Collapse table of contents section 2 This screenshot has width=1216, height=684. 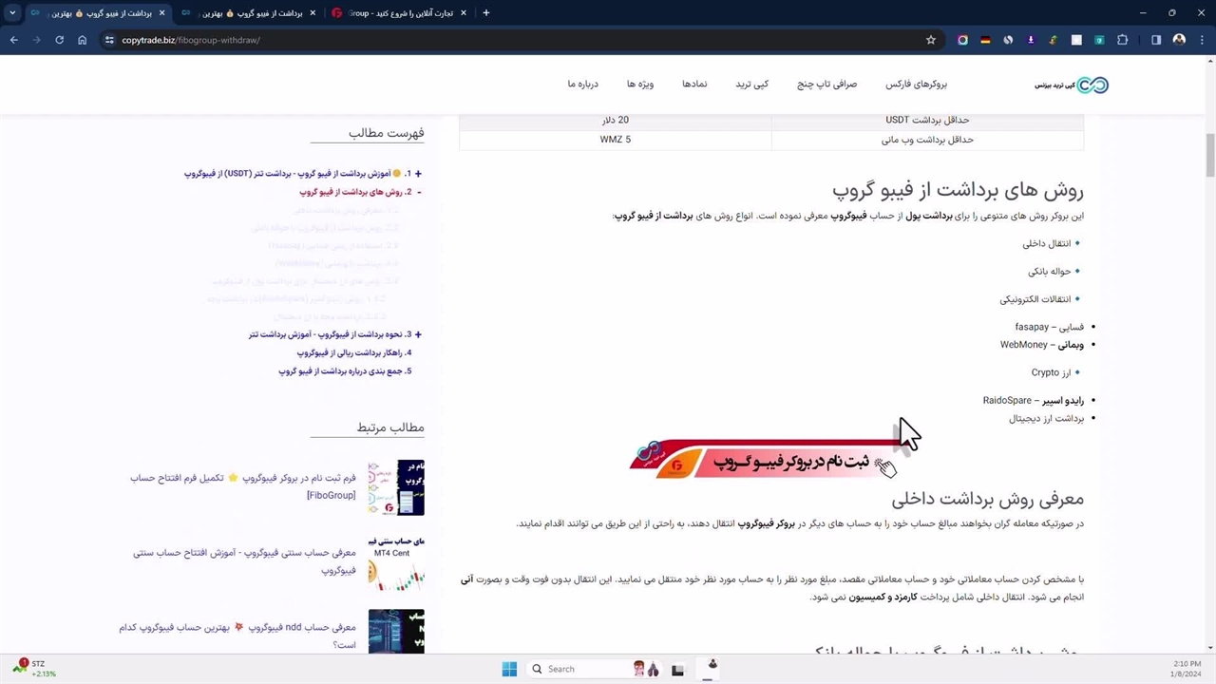point(418,192)
